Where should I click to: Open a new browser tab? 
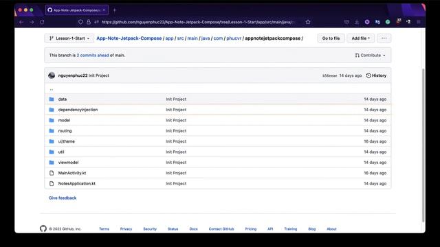(x=115, y=10)
